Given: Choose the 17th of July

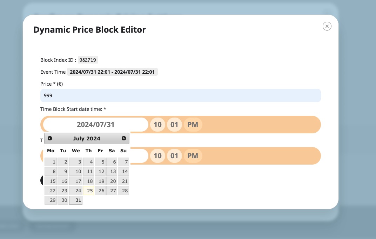Looking at the screenshot, I should click(x=76, y=181).
